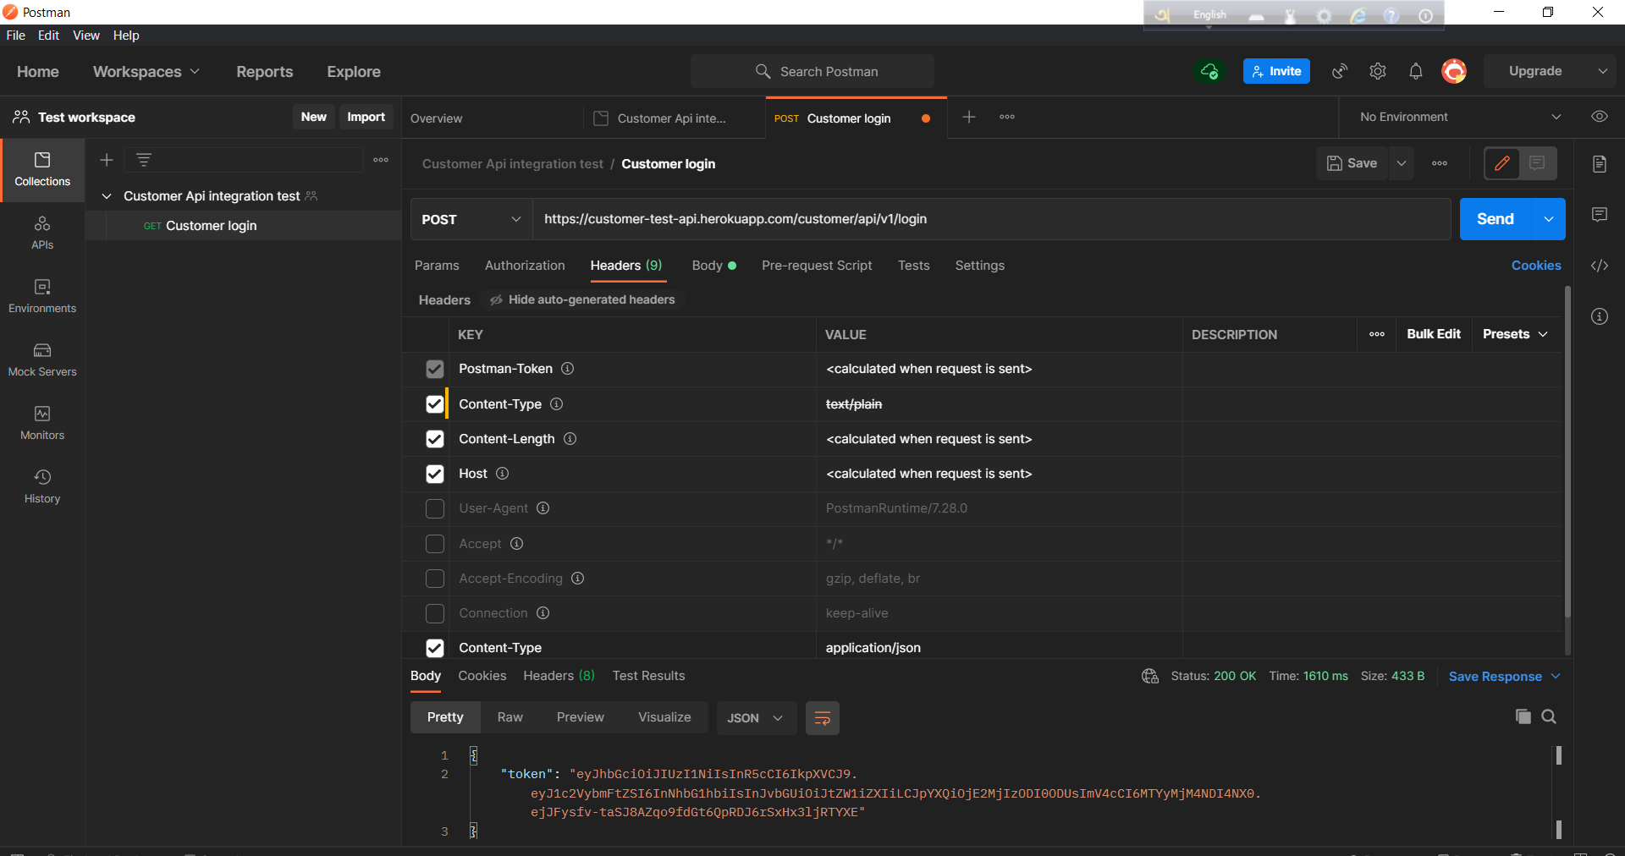This screenshot has height=856, width=1625.
Task: Open the Mock Servers panel
Action: pyautogui.click(x=42, y=360)
